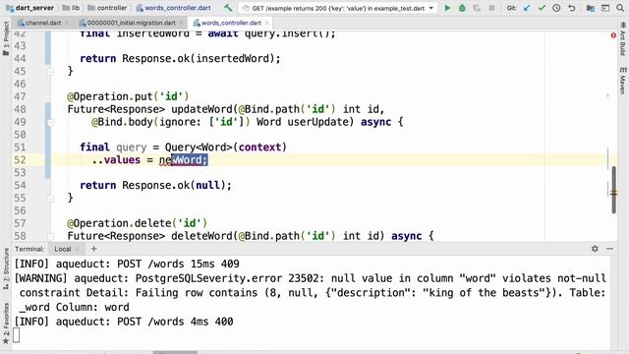Screen dimensions: 629x354
Task: Open Git history clock icon
Action: [556, 8]
